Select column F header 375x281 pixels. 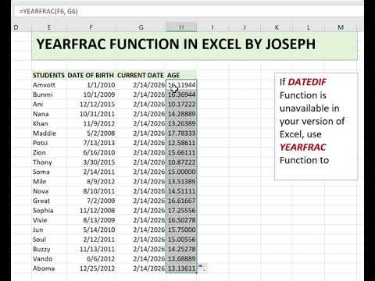pyautogui.click(x=91, y=27)
